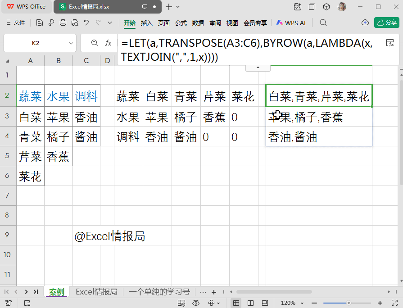Jump to the last sheet tab arrow
Image resolution: width=403 pixels, height=308 pixels.
[36, 292]
